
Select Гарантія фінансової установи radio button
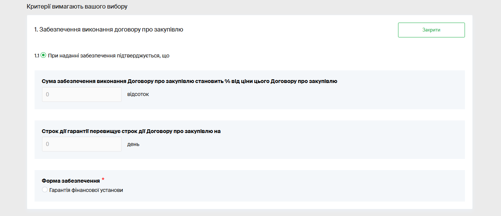45,190
